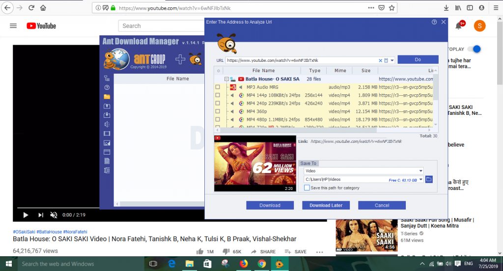Select the video film strip category icon
The height and width of the screenshot is (271, 503).
point(107,134)
